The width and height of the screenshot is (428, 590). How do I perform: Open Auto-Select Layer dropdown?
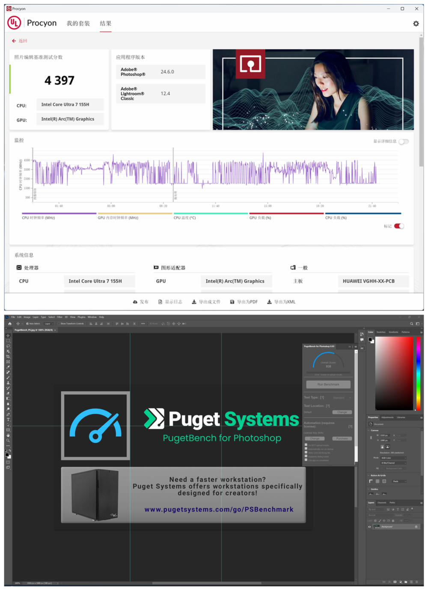click(49, 324)
